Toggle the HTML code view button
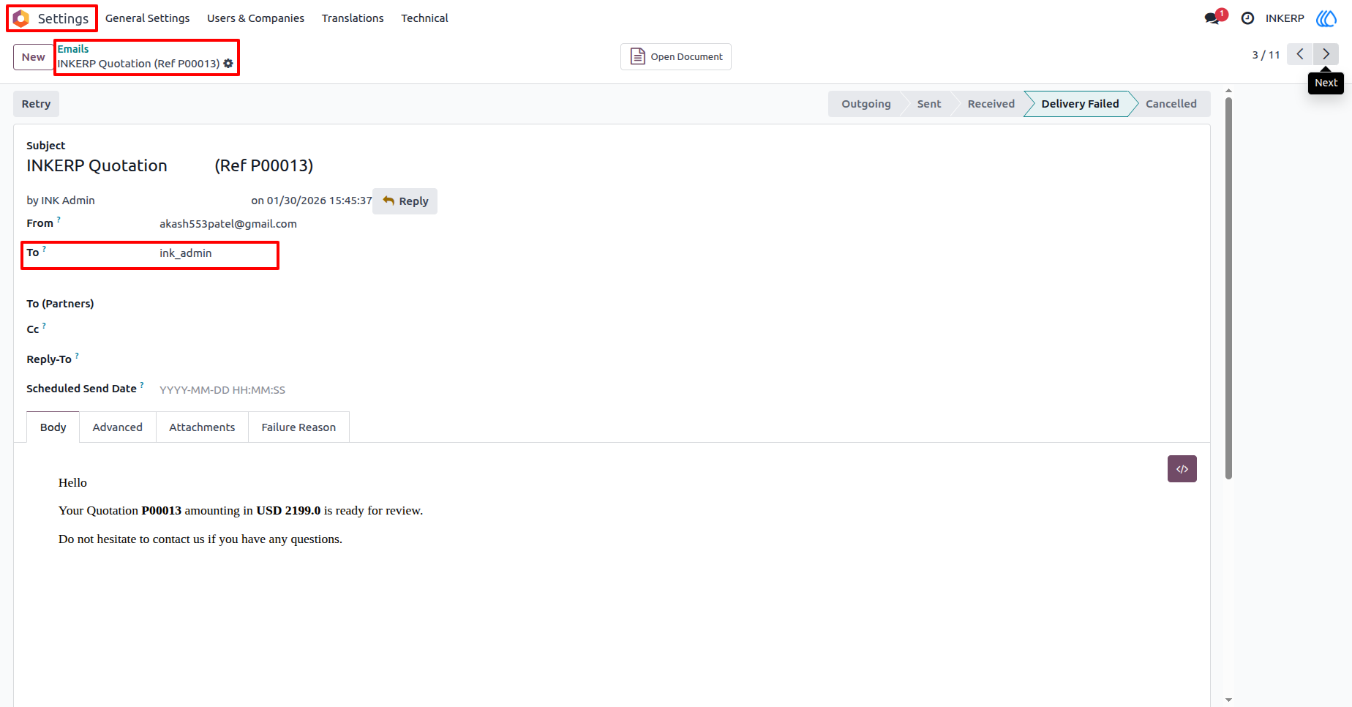Screen dimensions: 1352x707 (x=1182, y=469)
